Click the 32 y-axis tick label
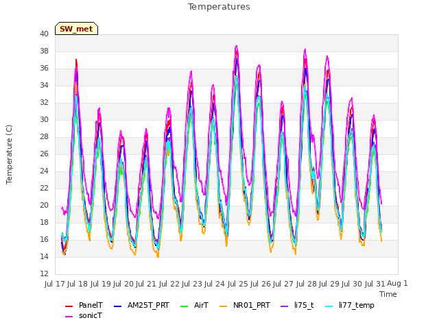This screenshot has width=439, height=329. point(44,102)
